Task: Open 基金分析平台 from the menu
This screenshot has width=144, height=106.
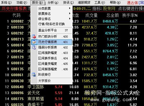Action: click(51, 30)
